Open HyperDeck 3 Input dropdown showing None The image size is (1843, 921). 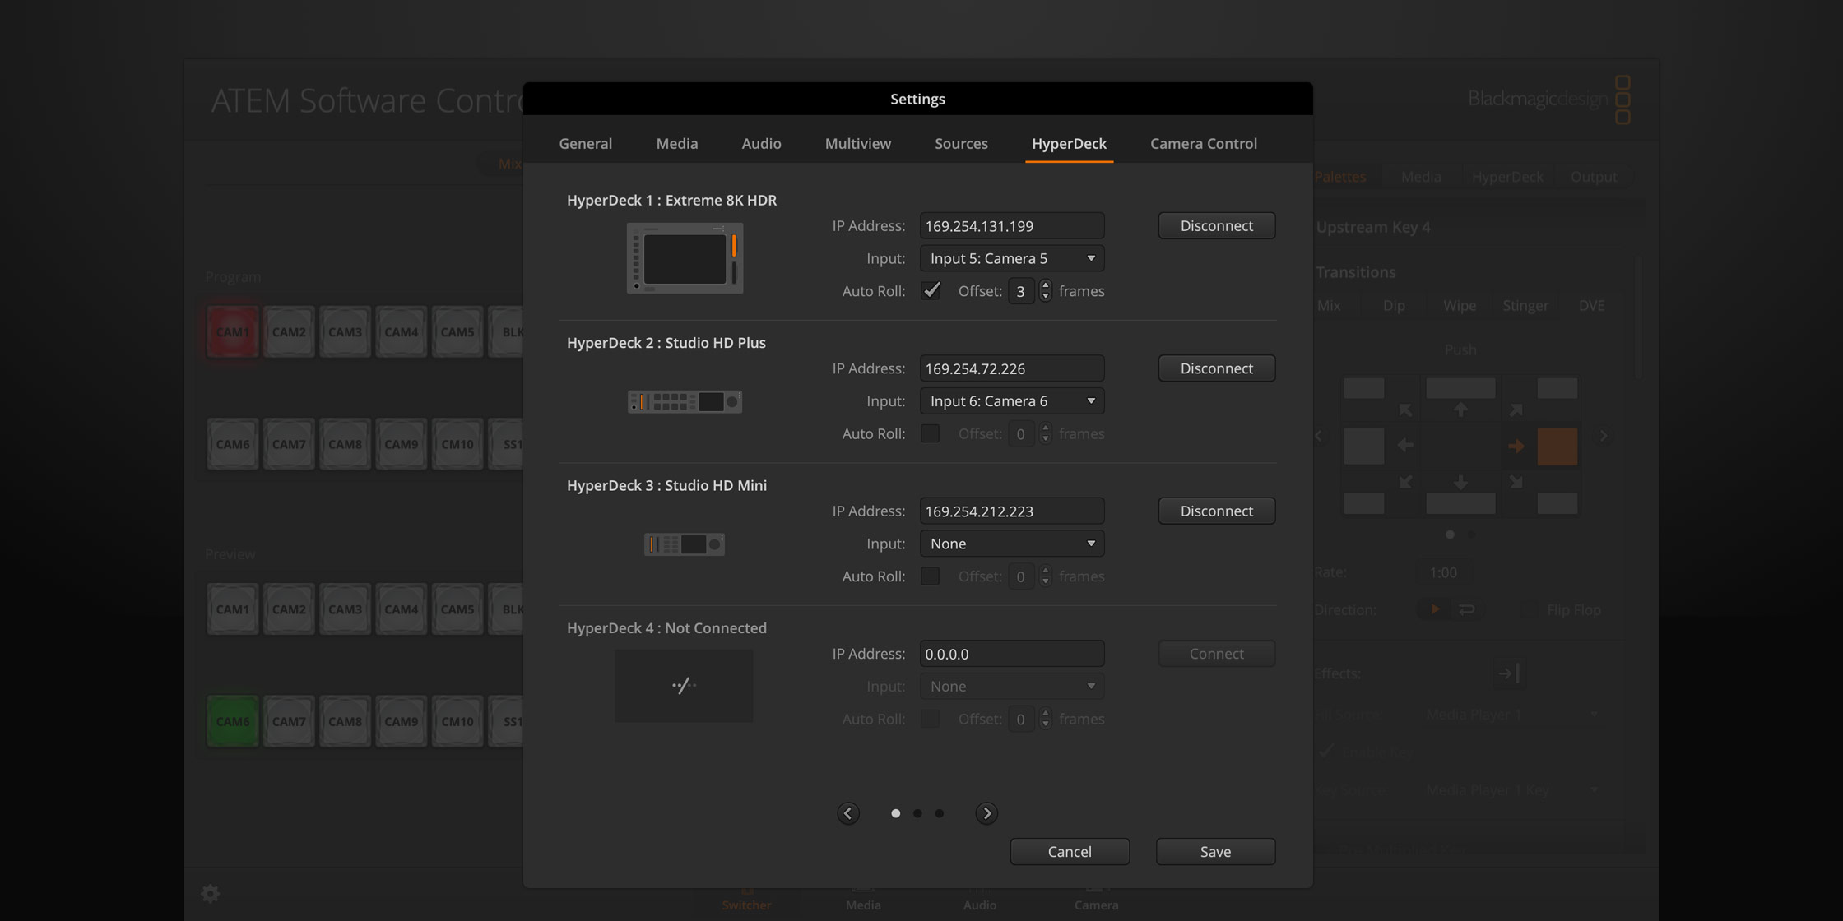pyautogui.click(x=1011, y=543)
